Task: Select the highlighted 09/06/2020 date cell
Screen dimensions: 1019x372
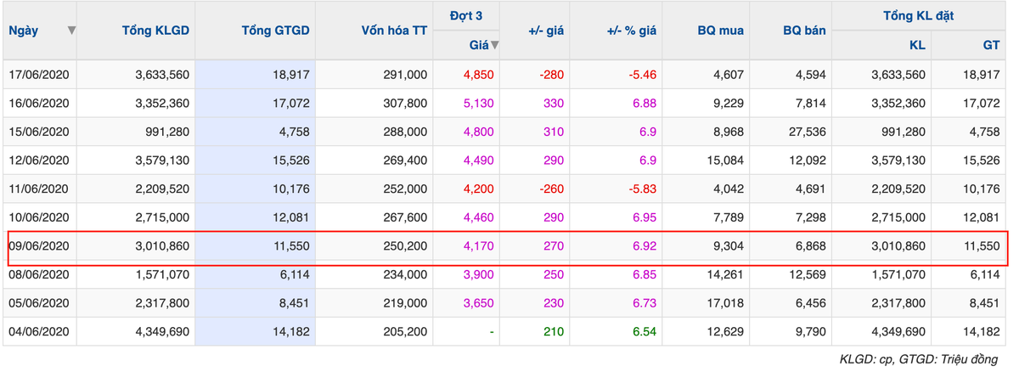Action: point(38,245)
